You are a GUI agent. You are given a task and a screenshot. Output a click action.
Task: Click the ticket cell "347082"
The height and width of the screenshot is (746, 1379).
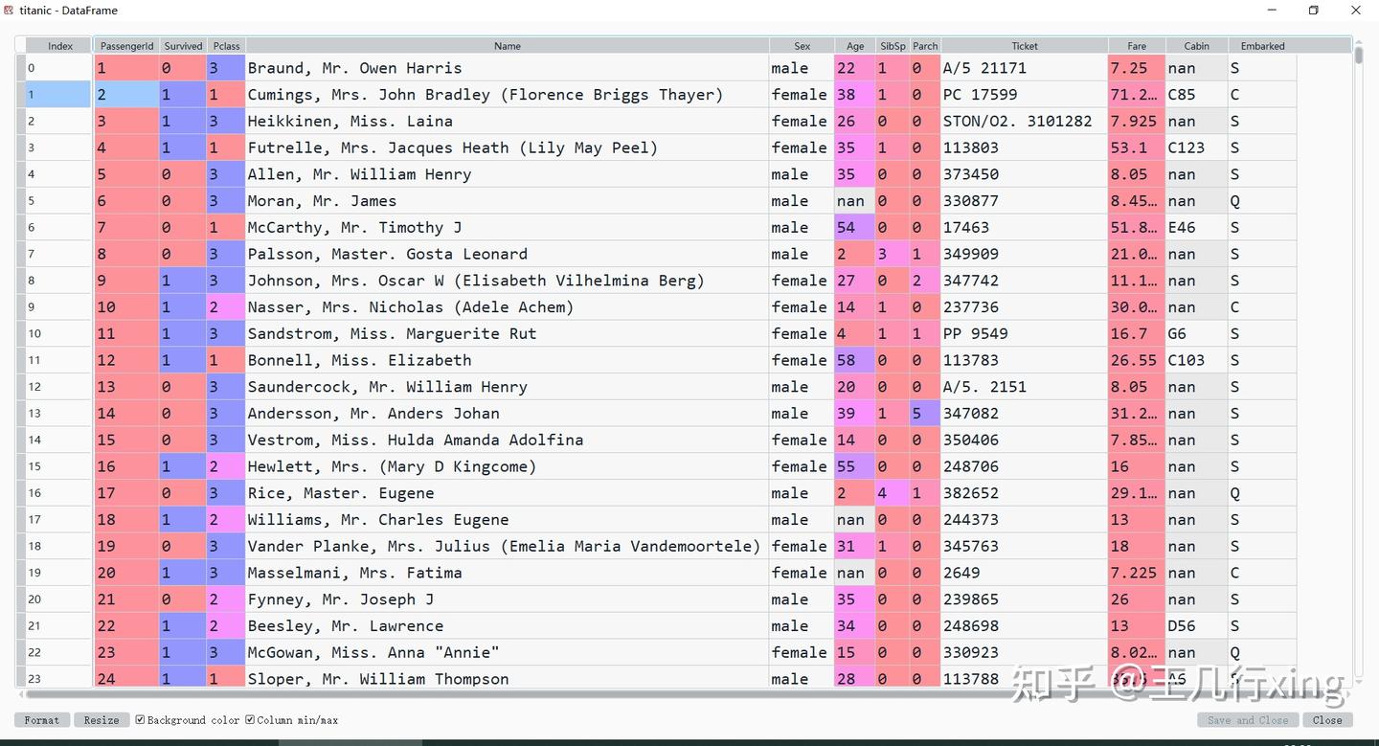[x=1025, y=414]
